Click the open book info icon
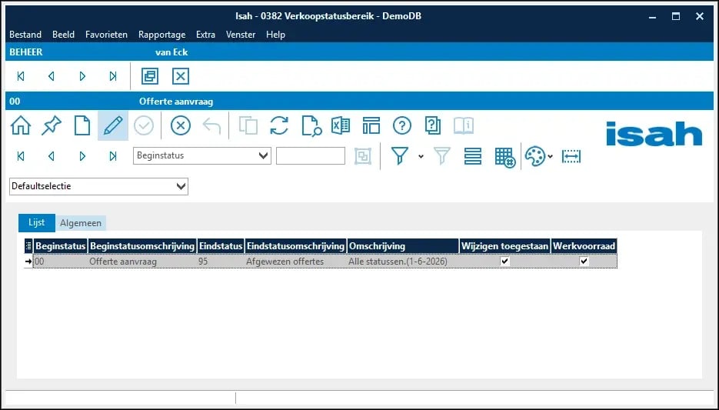Image resolution: width=719 pixels, height=410 pixels. pos(464,125)
